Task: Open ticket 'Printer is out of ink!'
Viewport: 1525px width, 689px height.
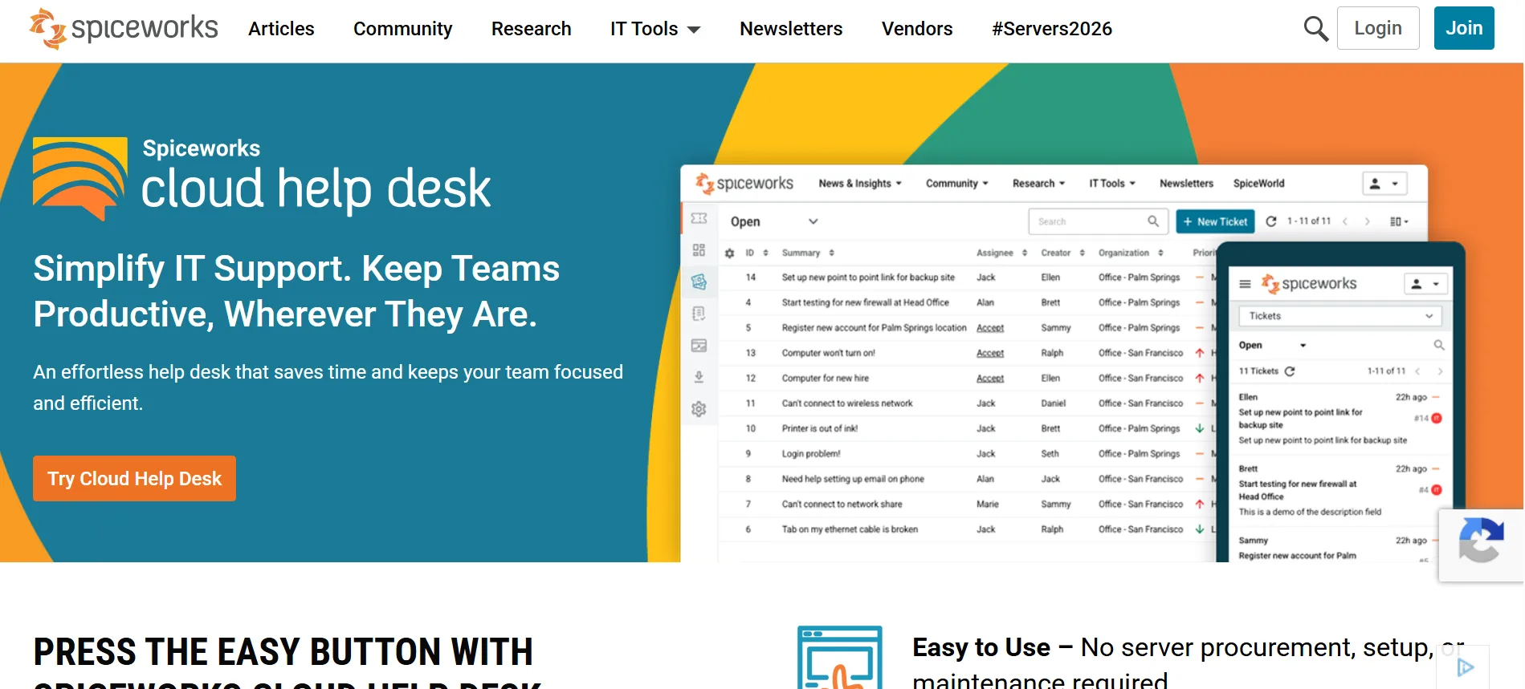Action: pyautogui.click(x=819, y=428)
